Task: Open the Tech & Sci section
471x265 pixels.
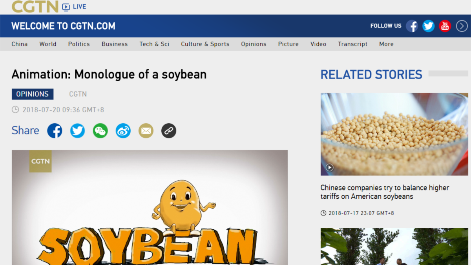Action: coord(154,44)
